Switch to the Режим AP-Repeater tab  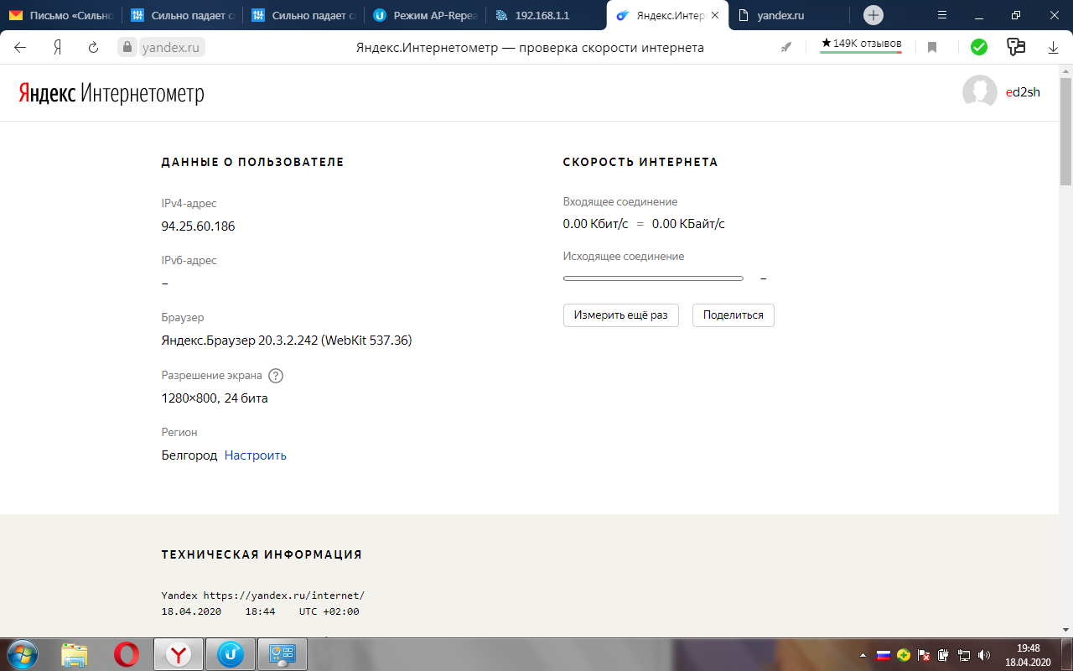[x=424, y=15]
